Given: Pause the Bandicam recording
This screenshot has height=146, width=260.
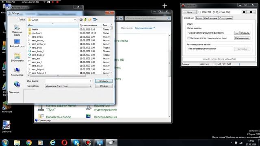Looking at the screenshot, I should click(x=244, y=12).
